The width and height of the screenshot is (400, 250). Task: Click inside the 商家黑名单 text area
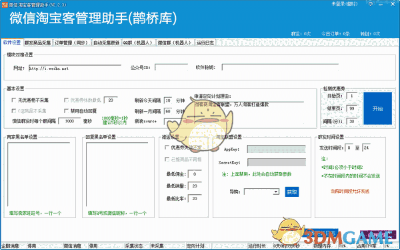pos(39,174)
